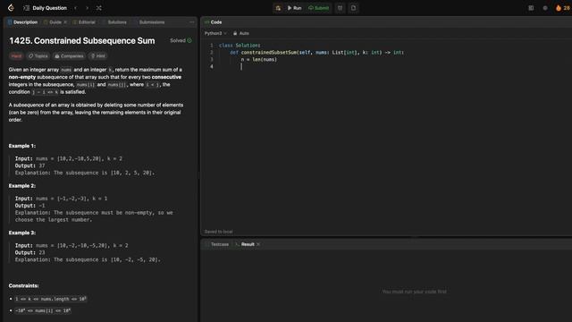572x322 pixels.
Task: Submit the solution
Action: tap(318, 8)
